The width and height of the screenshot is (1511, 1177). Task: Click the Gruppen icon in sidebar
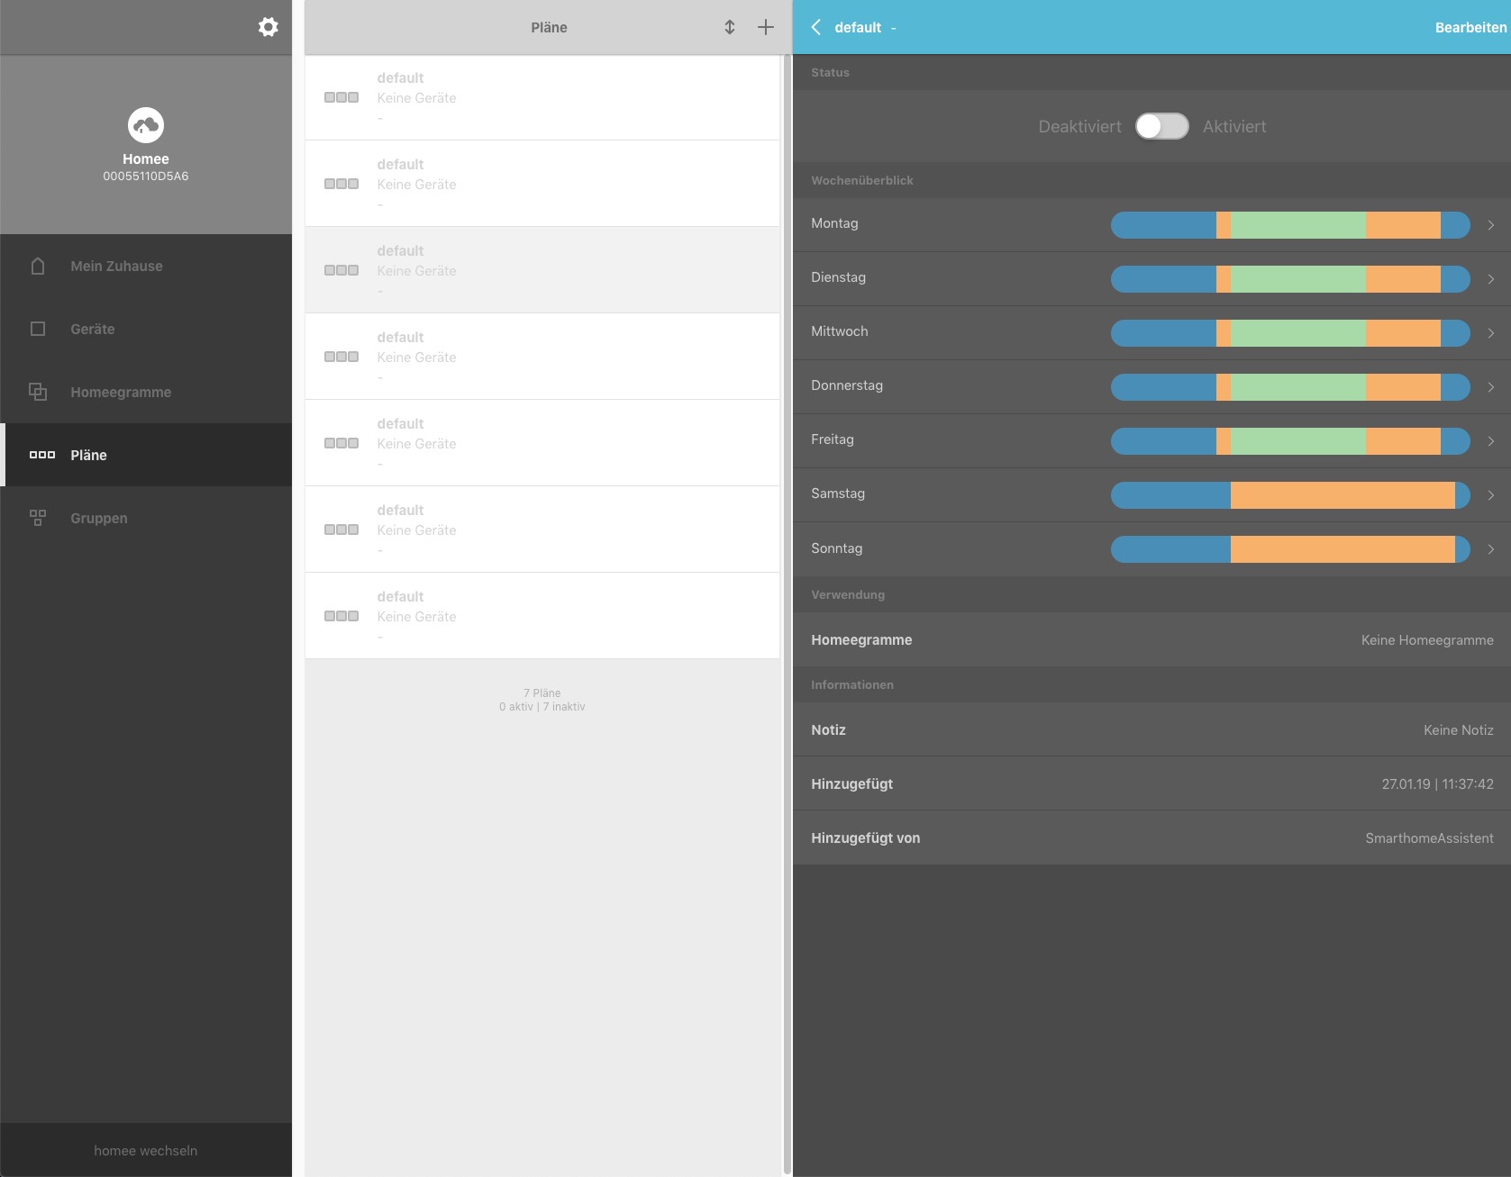(x=38, y=518)
